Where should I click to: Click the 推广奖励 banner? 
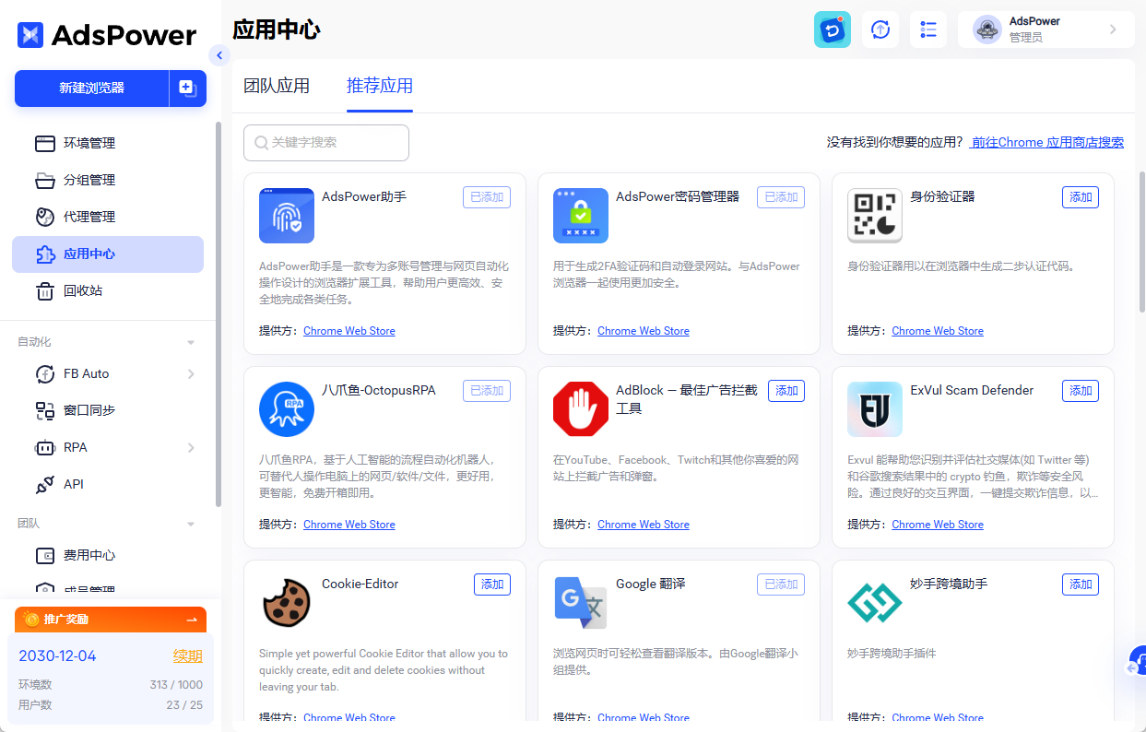[111, 620]
